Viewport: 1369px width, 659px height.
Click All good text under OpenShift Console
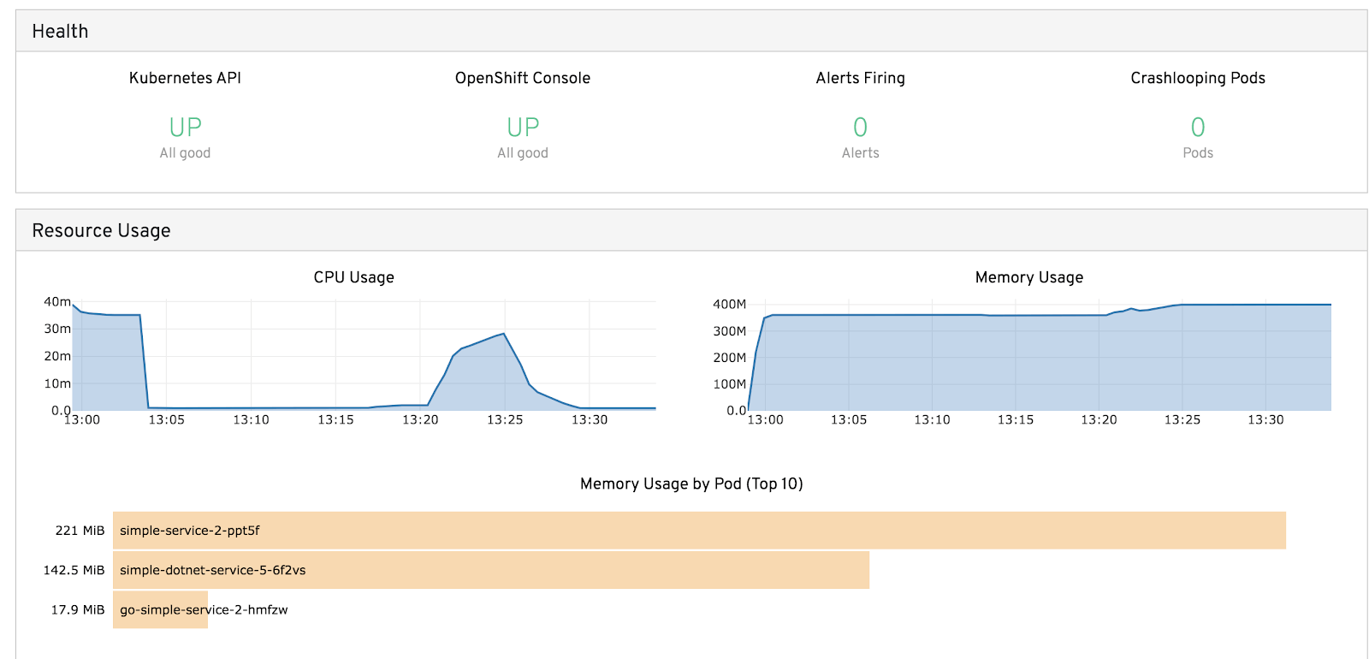coord(523,153)
